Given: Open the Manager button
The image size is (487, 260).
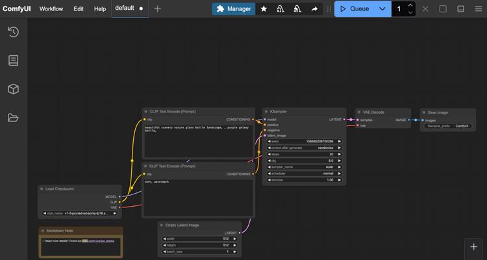Looking at the screenshot, I should point(234,9).
